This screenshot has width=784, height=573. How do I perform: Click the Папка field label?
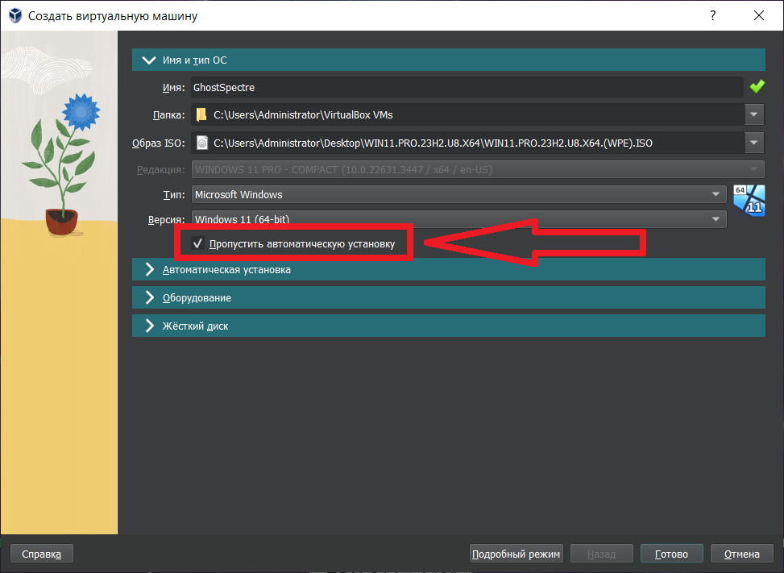click(168, 115)
